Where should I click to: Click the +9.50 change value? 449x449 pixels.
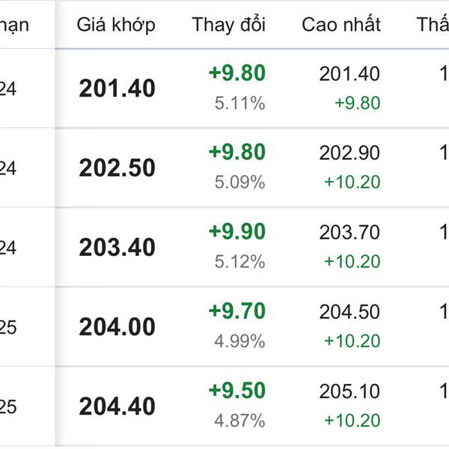[x=237, y=391]
